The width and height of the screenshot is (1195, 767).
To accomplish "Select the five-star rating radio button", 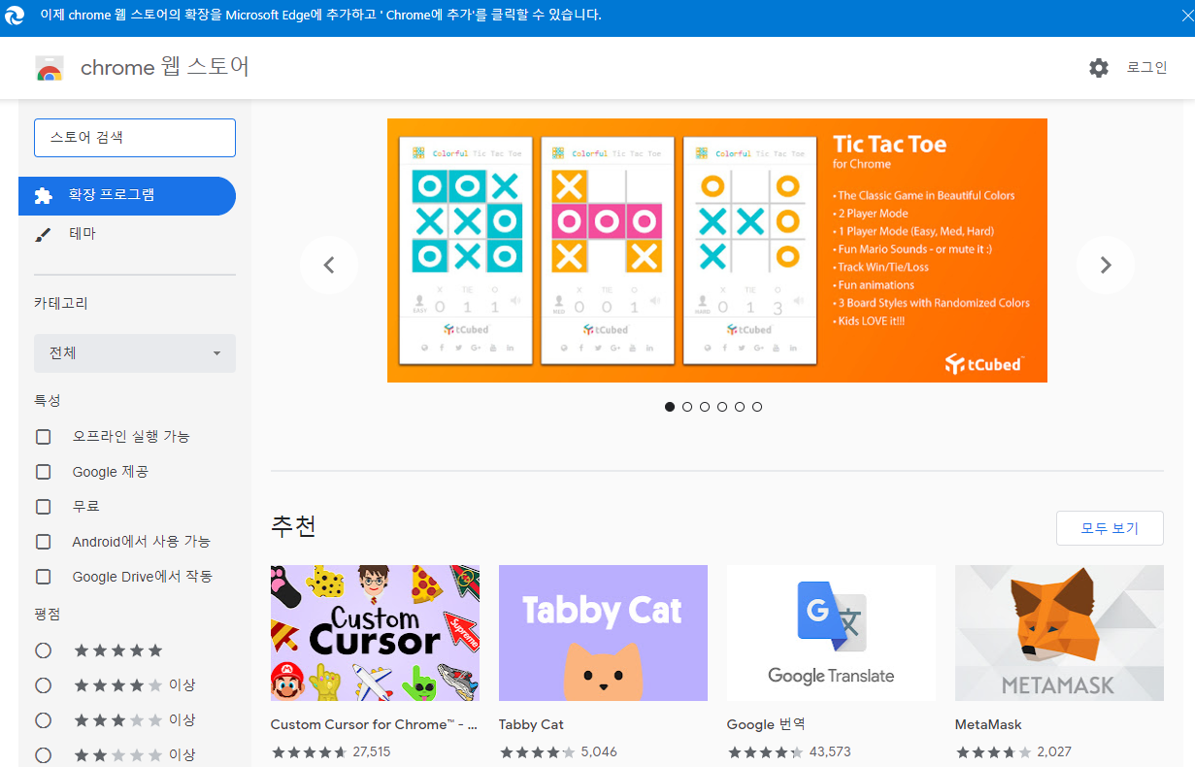I will pos(43,650).
